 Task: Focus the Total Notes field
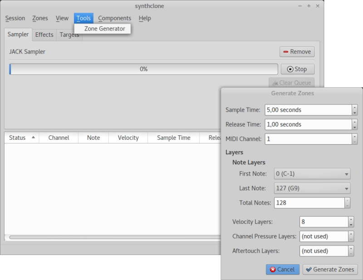pos(309,203)
